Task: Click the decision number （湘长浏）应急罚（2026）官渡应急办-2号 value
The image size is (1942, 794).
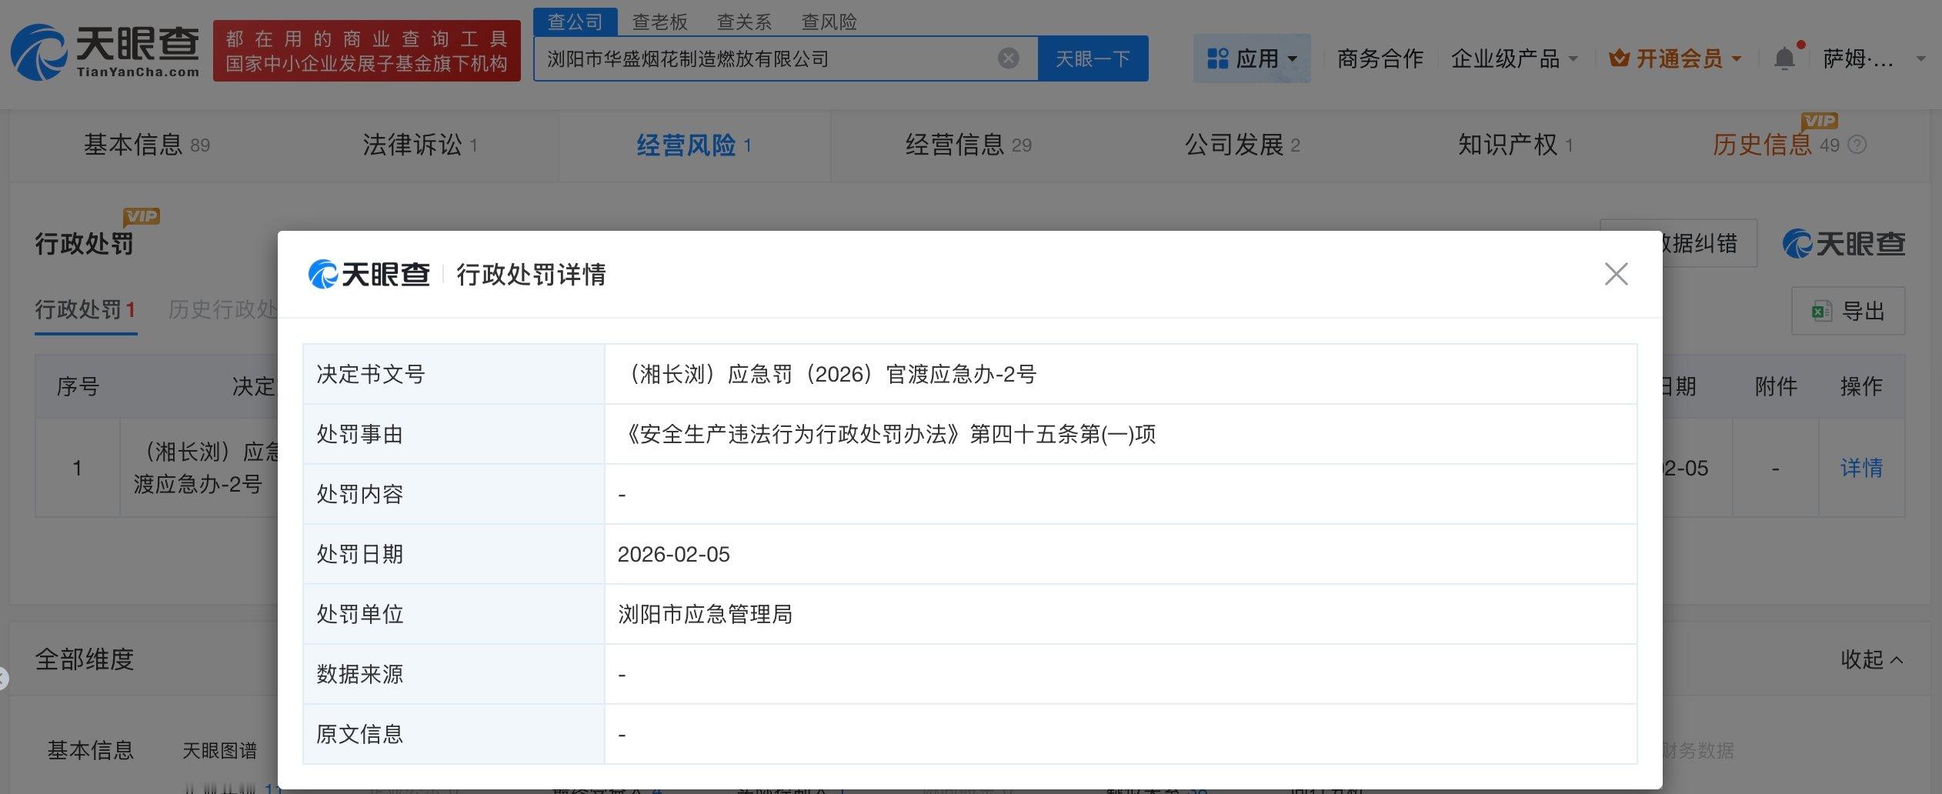Action: pyautogui.click(x=827, y=375)
